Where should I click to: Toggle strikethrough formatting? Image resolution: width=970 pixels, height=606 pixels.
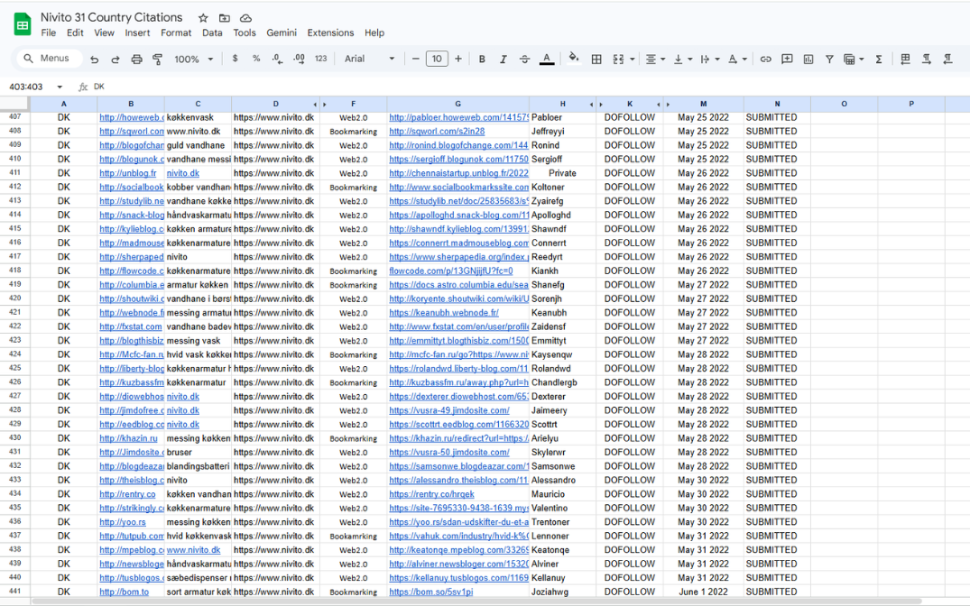pyautogui.click(x=524, y=60)
